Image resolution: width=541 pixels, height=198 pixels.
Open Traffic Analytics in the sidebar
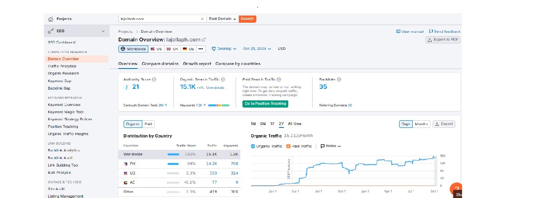point(62,66)
